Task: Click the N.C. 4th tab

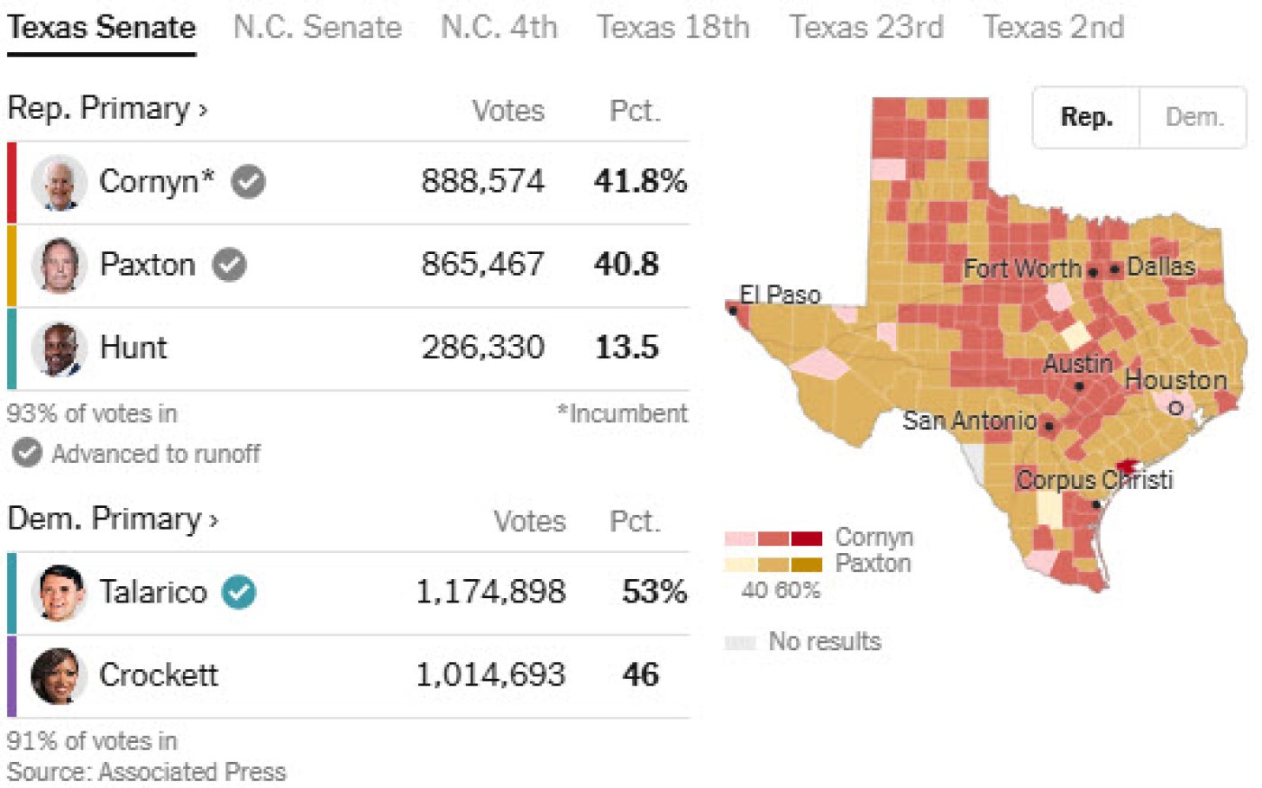Action: (x=498, y=27)
